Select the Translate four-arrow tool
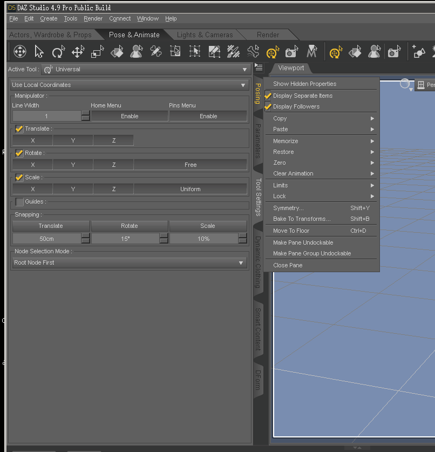The width and height of the screenshot is (435, 452). tap(78, 52)
